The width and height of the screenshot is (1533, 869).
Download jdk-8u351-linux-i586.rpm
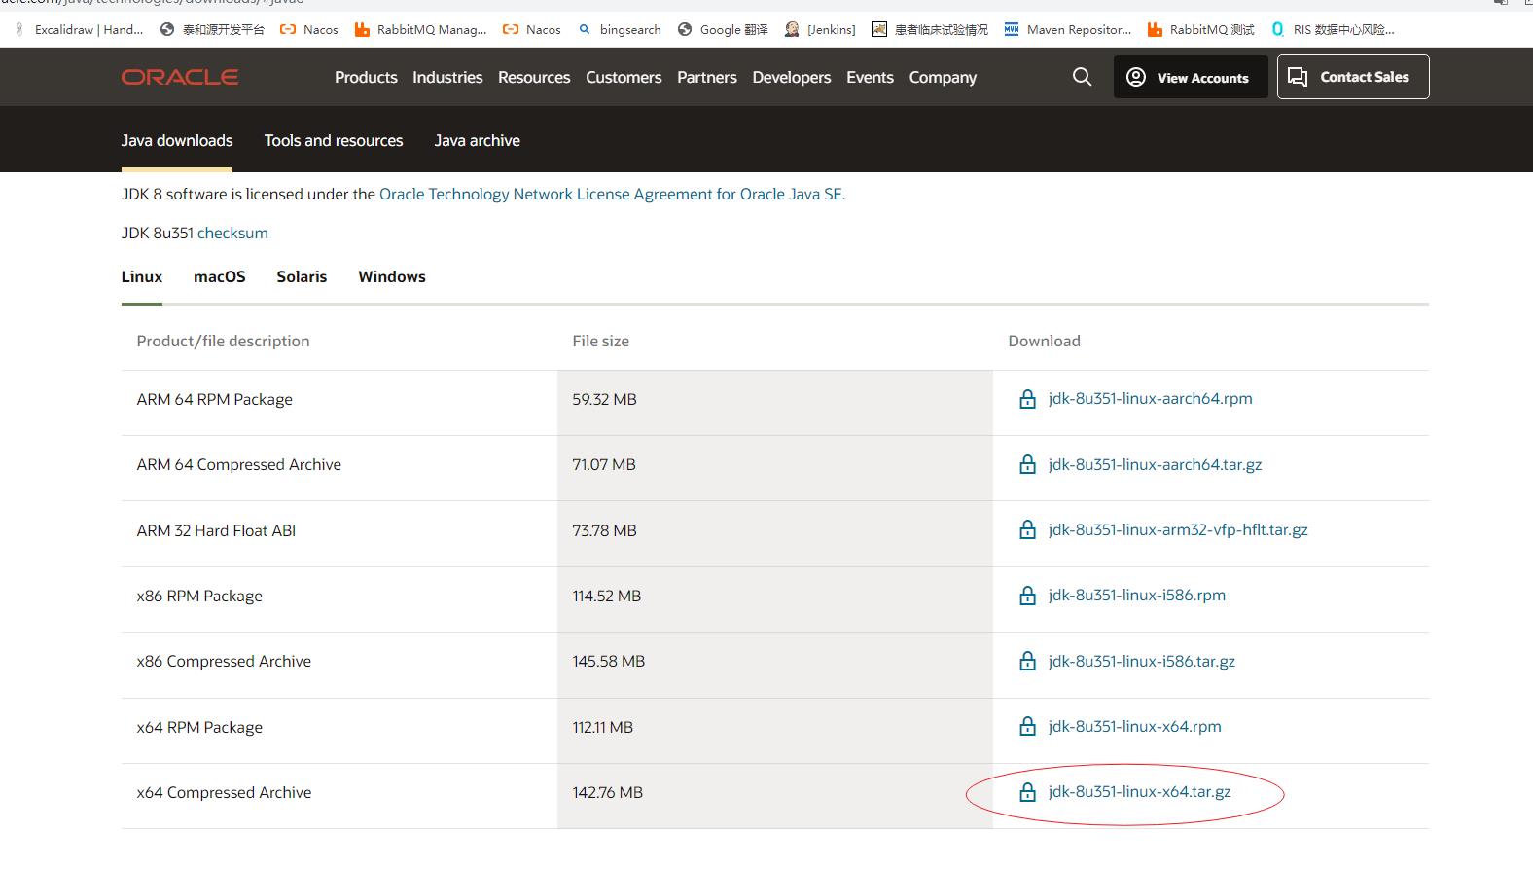pyautogui.click(x=1137, y=595)
